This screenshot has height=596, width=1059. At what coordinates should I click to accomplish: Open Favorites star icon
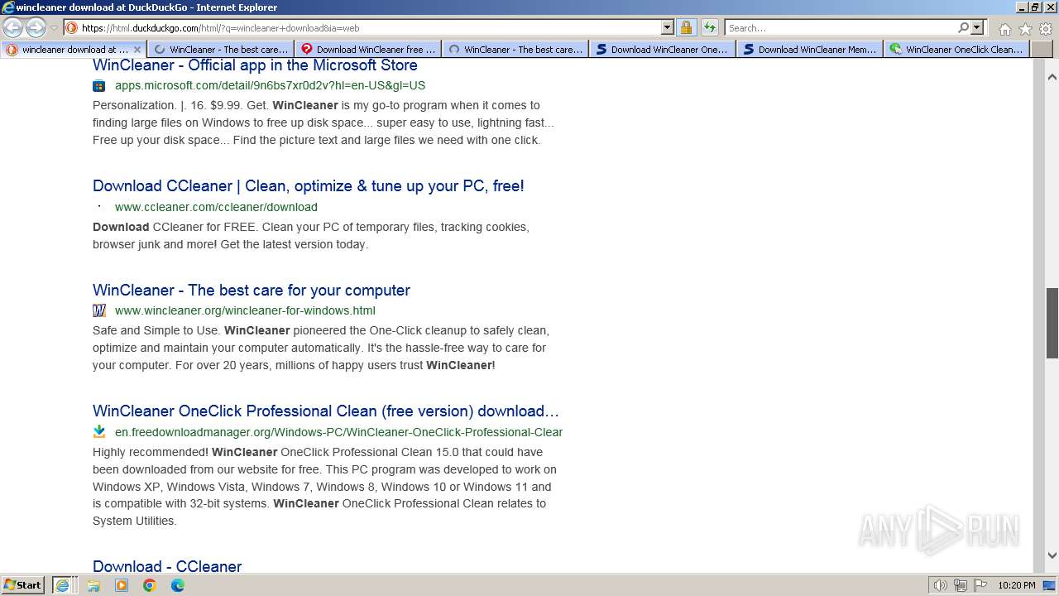click(x=1025, y=28)
